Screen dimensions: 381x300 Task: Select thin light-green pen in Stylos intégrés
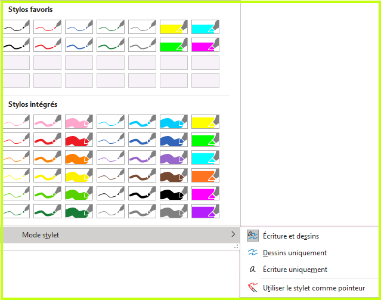pyautogui.click(x=16, y=193)
